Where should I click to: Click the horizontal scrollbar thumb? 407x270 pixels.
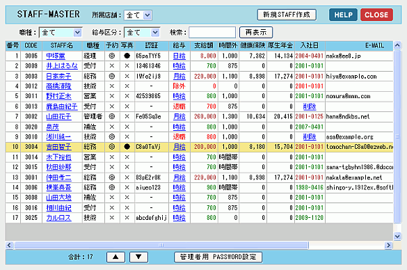click(x=161, y=245)
